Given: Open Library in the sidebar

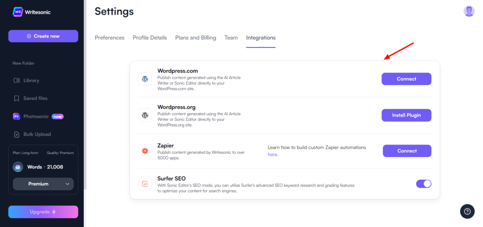Looking at the screenshot, I should [31, 80].
